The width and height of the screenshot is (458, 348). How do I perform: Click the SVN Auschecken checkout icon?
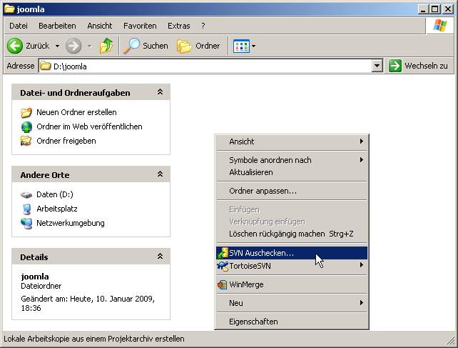point(223,253)
